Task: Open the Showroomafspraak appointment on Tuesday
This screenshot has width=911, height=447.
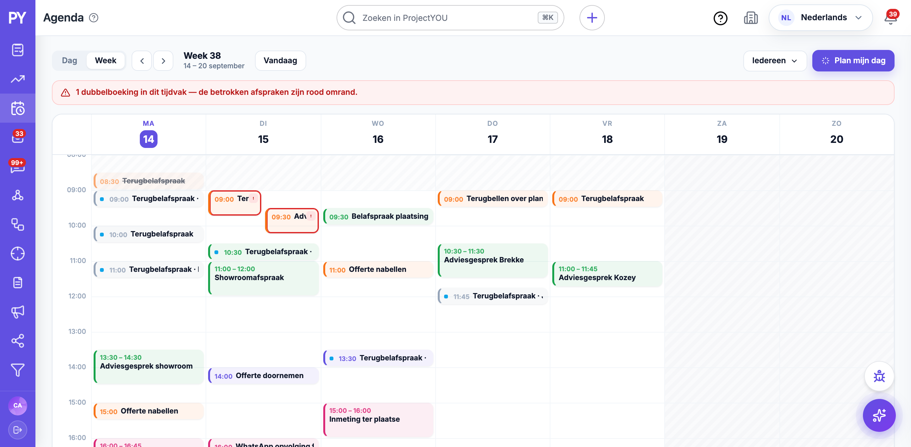Action: point(263,278)
